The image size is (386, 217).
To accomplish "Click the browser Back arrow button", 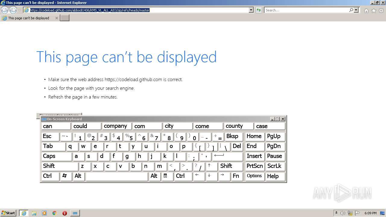I will pyautogui.click(x=5, y=10).
